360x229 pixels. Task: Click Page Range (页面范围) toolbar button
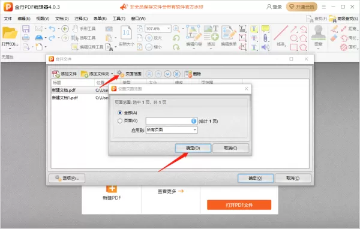(129, 74)
